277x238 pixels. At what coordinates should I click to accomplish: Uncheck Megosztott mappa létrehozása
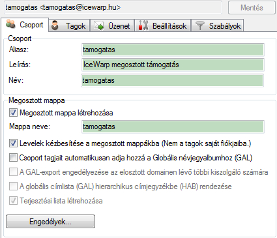[13, 113]
